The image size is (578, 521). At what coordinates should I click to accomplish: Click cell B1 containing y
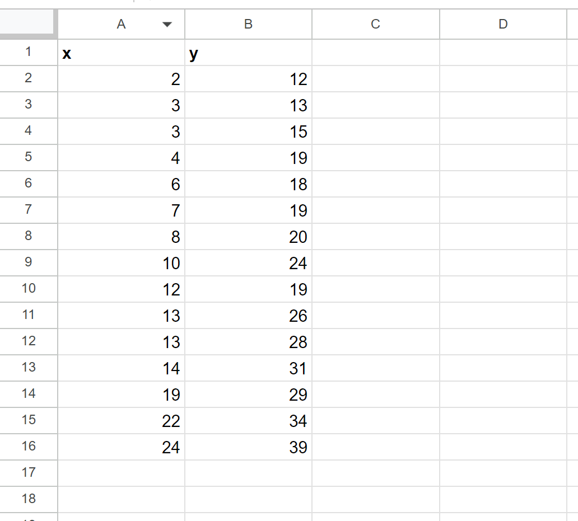(249, 53)
